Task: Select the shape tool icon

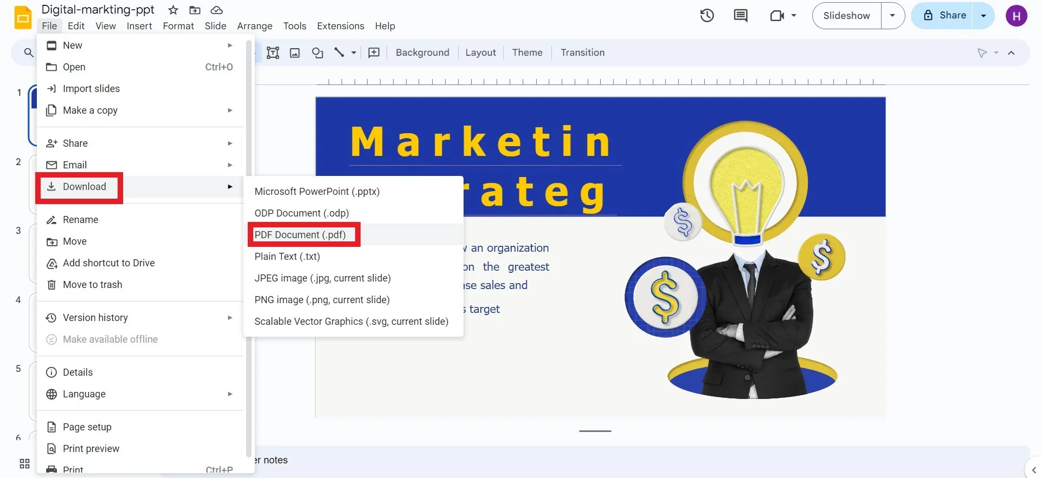Action: (x=318, y=53)
